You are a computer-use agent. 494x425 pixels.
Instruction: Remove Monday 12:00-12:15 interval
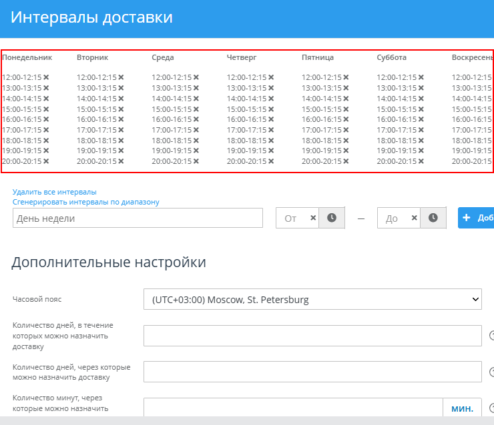click(x=46, y=77)
